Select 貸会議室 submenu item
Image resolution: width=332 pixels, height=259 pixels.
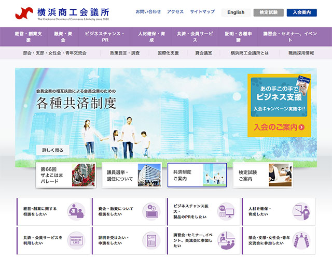203,53
